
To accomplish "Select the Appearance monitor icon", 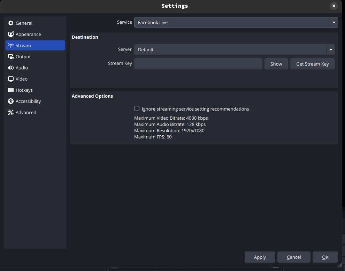I will point(10,34).
